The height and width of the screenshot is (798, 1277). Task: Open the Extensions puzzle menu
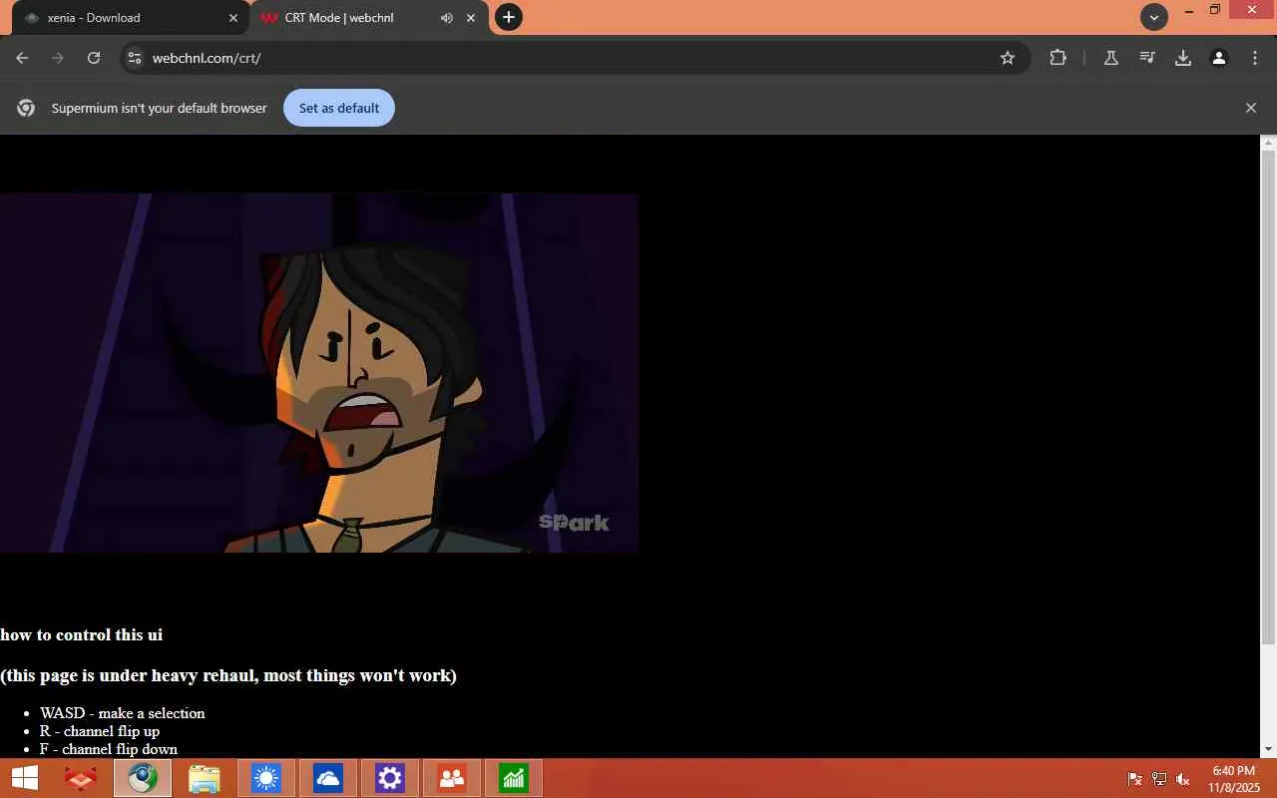[1059, 58]
